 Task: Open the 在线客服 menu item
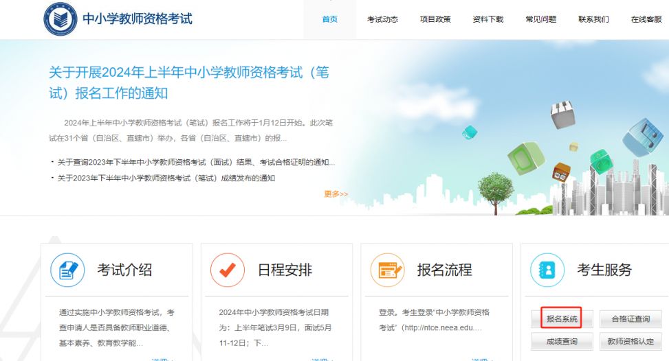[x=646, y=19]
